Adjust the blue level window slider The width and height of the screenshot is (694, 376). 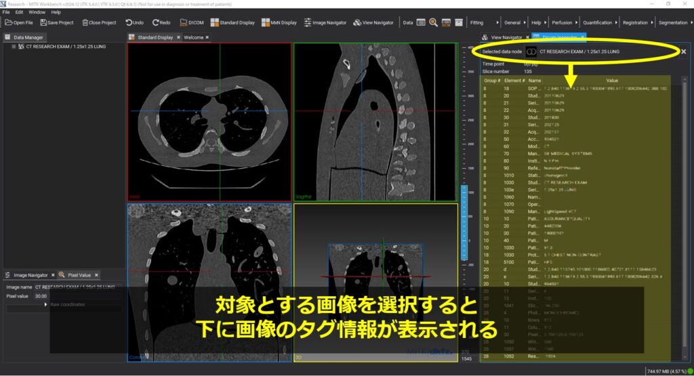464,222
